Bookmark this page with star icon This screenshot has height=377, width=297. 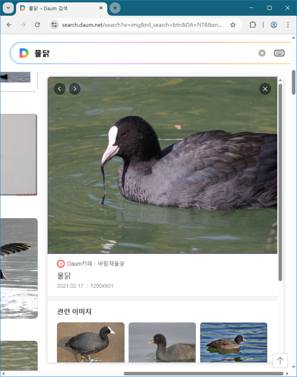pyautogui.click(x=233, y=25)
